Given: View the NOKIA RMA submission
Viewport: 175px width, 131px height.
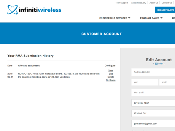Looking at the screenshot, I should tap(111, 71).
